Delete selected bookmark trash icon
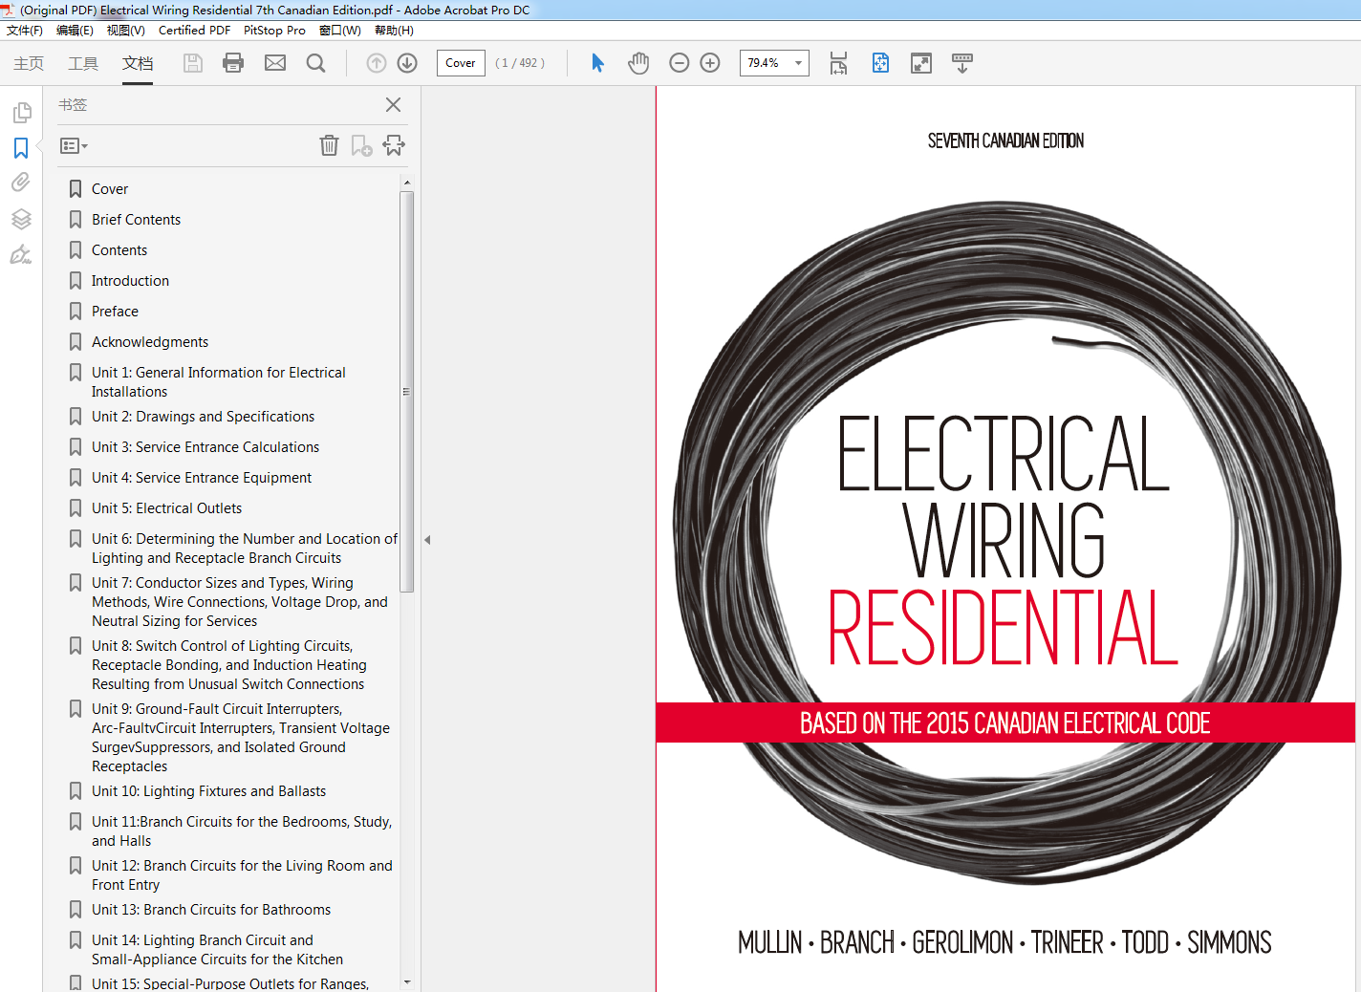 click(329, 145)
